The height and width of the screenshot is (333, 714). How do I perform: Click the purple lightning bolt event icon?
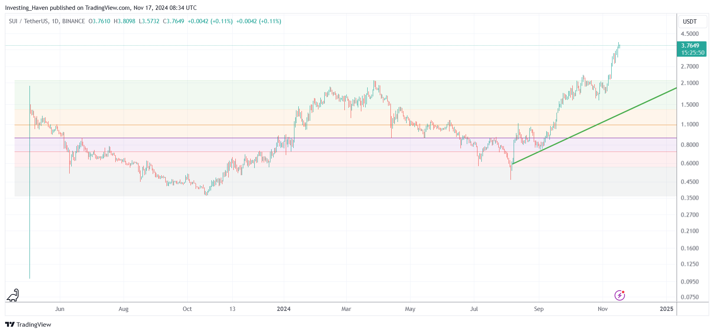[x=620, y=295]
